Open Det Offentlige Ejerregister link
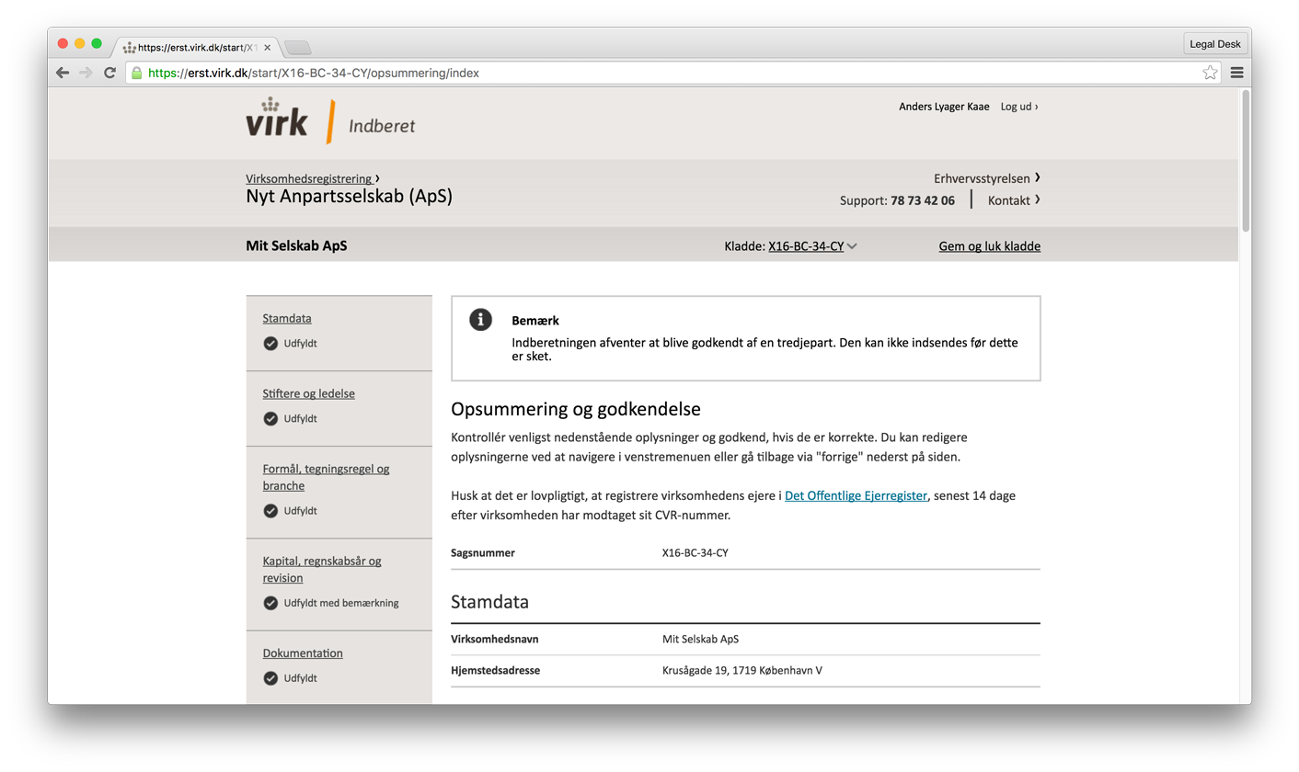This screenshot has width=1299, height=772. pos(856,495)
